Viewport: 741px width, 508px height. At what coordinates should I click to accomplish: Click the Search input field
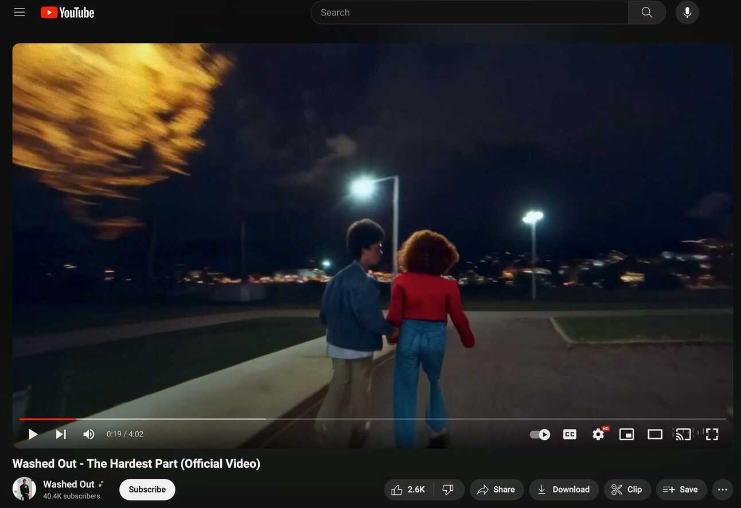coord(469,13)
